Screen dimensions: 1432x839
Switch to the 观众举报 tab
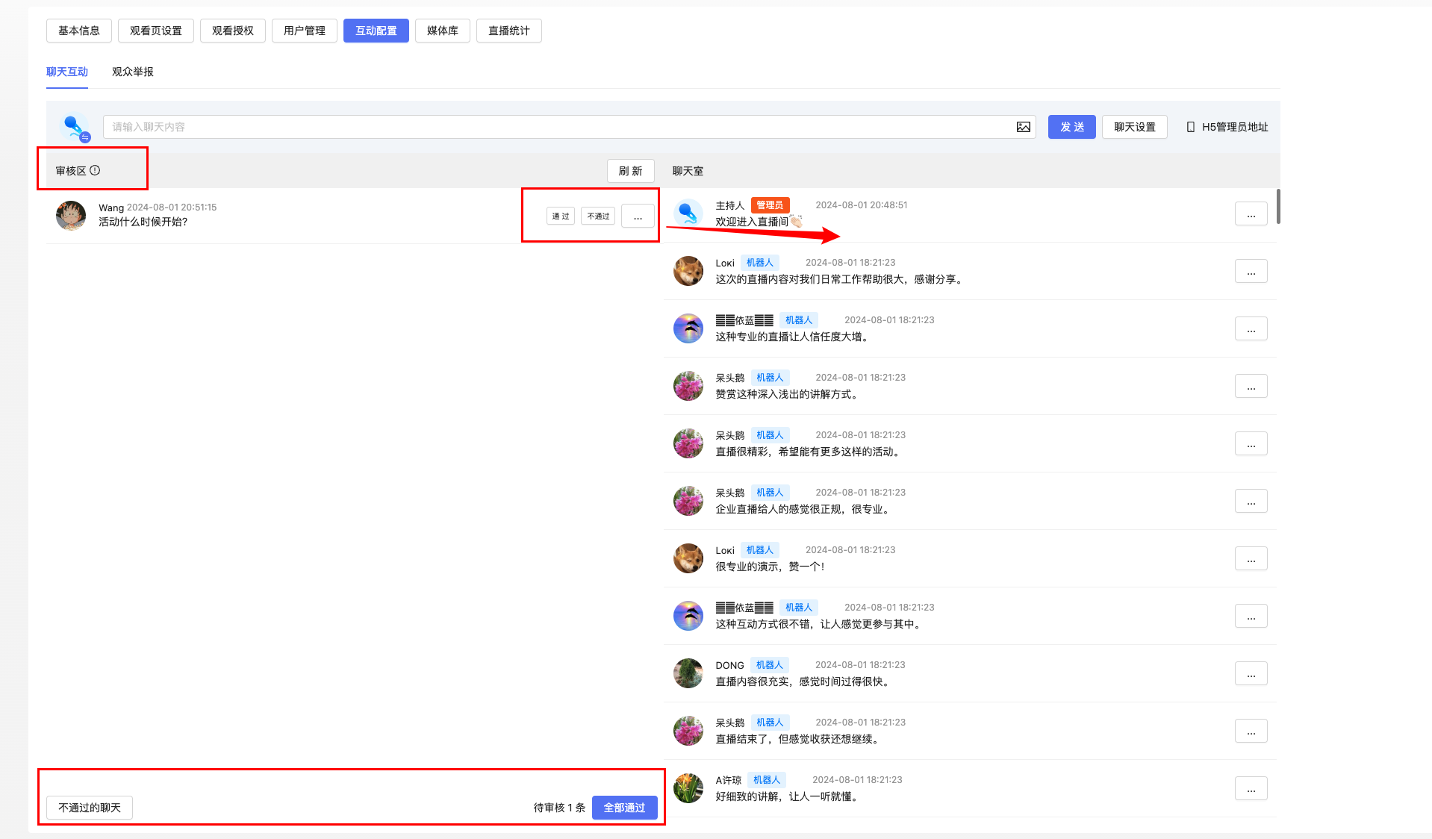[x=133, y=72]
